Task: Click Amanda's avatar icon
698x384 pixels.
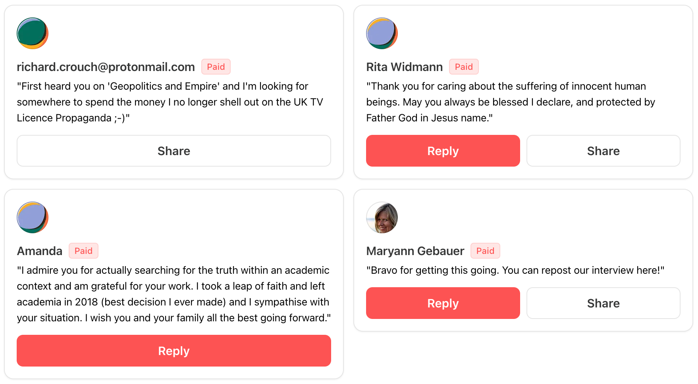Action: click(33, 217)
